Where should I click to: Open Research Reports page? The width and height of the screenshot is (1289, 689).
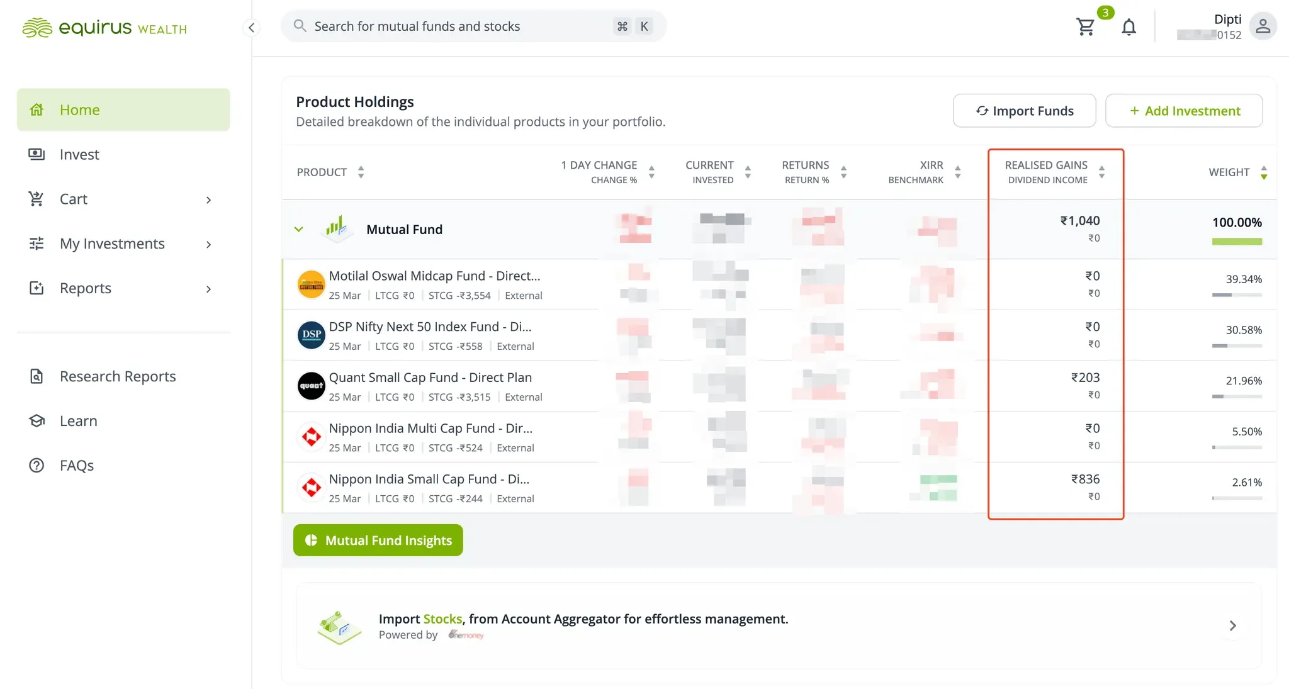123,376
